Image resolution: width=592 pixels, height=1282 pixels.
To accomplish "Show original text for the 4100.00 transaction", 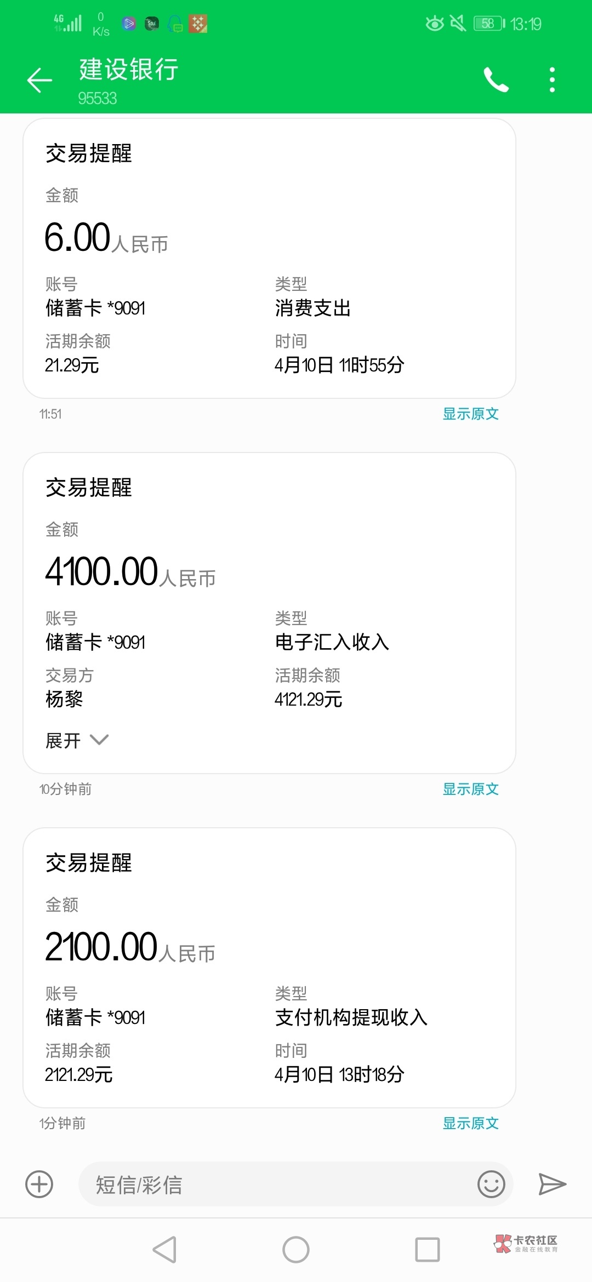I will (470, 789).
